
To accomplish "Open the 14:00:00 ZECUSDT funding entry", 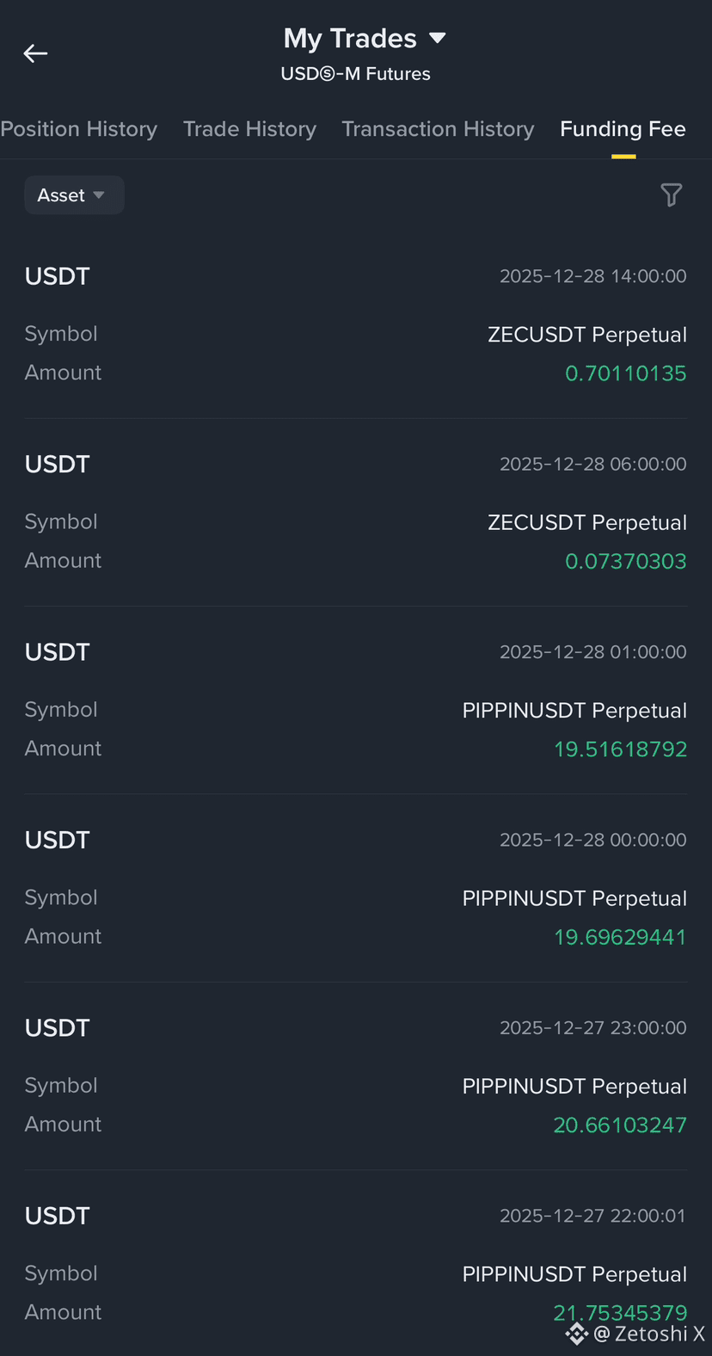I will (x=356, y=324).
